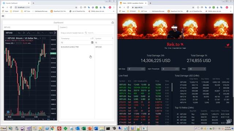Open Outlook from the taskbar
The width and height of the screenshot is (234, 131).
pyautogui.click(x=78, y=128)
